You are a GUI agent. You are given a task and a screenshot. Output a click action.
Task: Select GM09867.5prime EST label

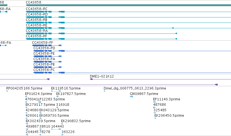coord(144,94)
